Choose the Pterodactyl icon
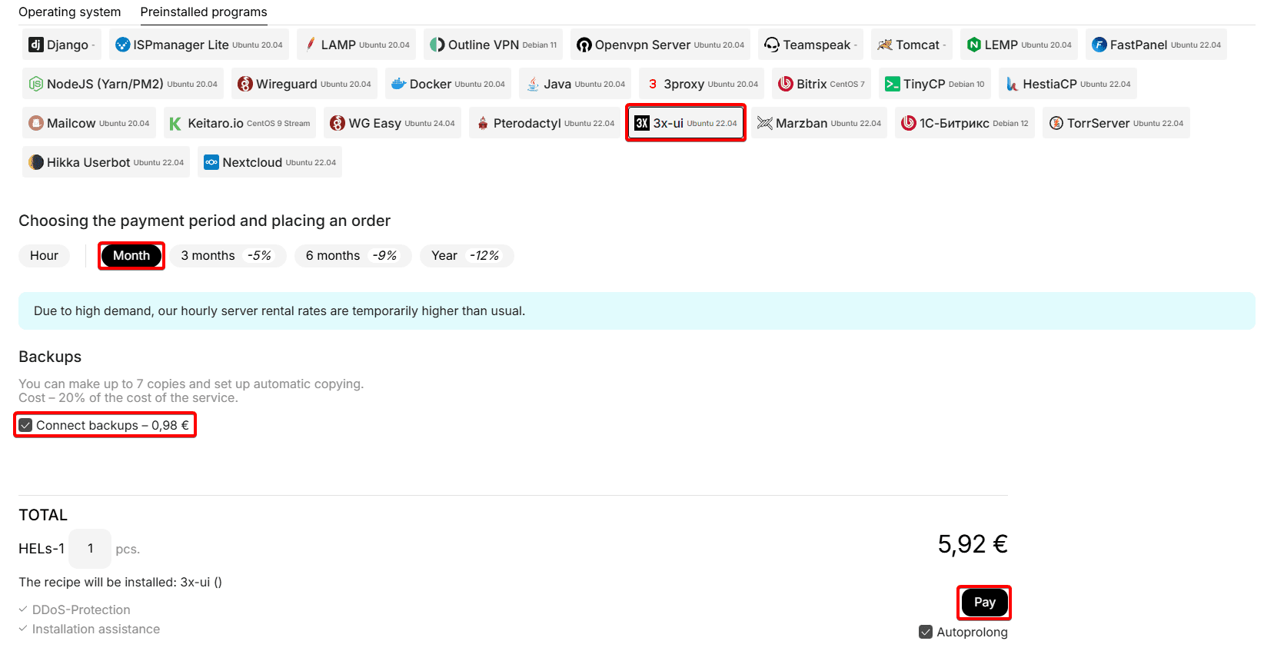 [483, 123]
